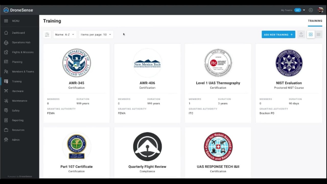Click the Training page heading

[x=52, y=21]
